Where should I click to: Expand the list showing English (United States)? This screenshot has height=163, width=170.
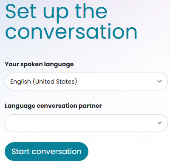[x=86, y=81]
